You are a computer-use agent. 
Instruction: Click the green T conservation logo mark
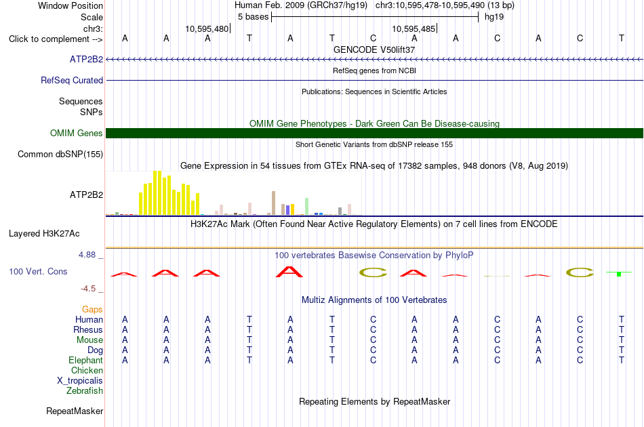[619, 273]
